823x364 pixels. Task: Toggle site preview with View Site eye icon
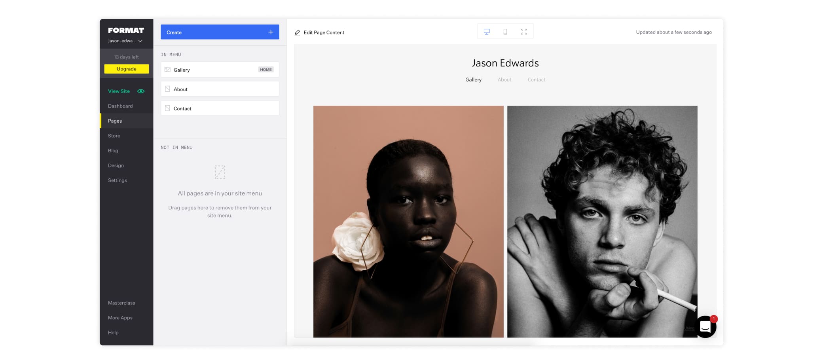point(141,91)
